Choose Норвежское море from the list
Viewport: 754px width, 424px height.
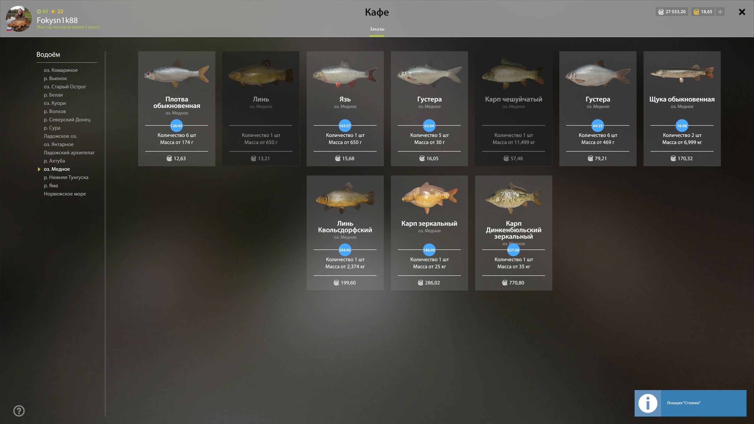coord(65,194)
